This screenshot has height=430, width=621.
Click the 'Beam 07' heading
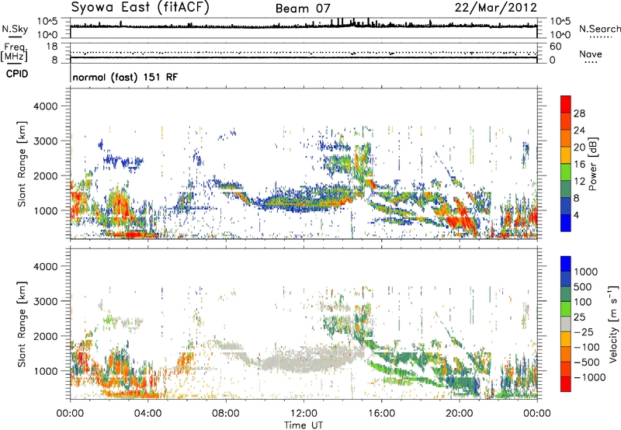click(x=303, y=9)
